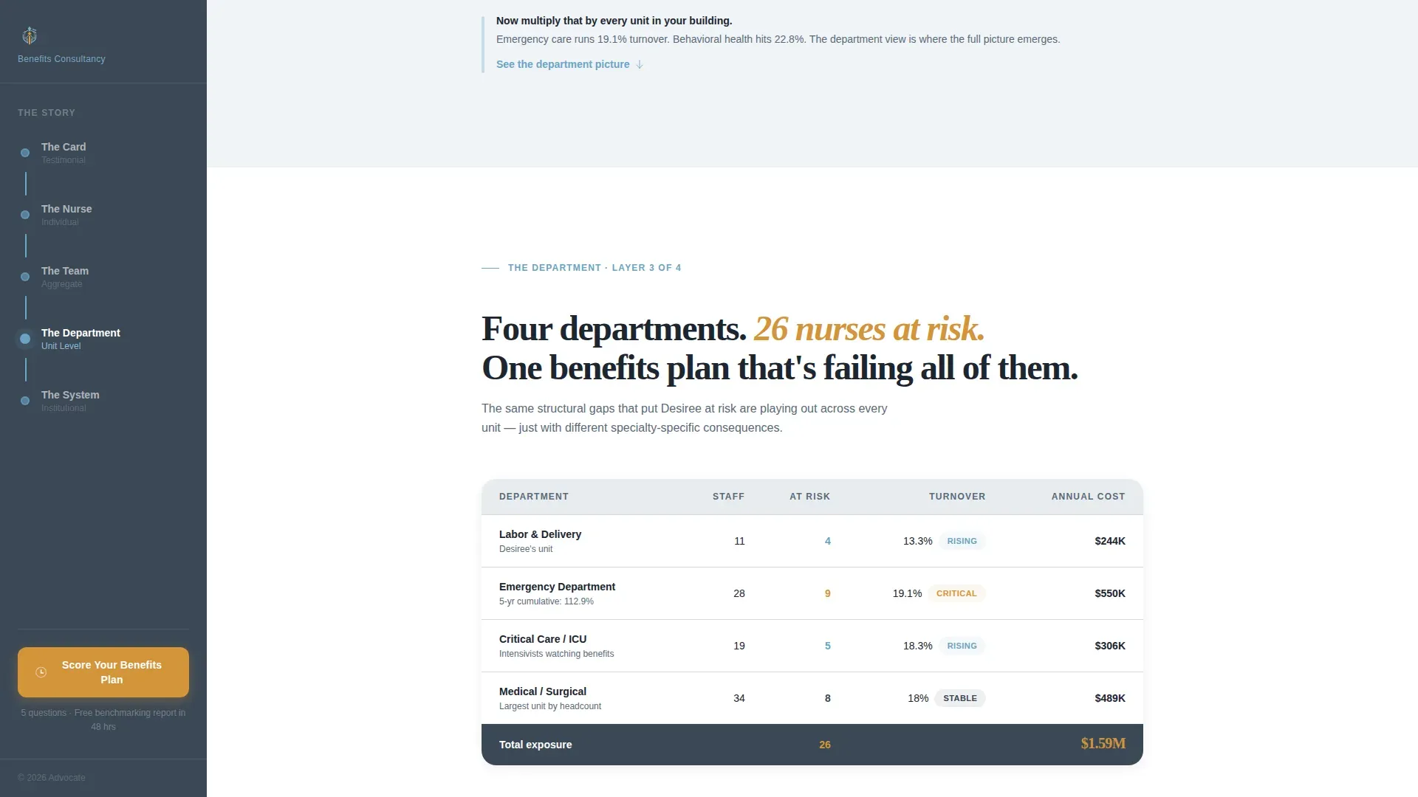
Task: Click the STAFF column header
Action: (x=728, y=497)
